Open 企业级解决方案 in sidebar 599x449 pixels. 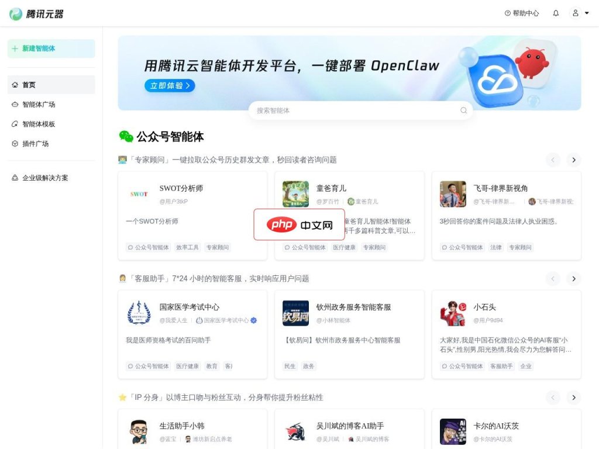(51, 178)
